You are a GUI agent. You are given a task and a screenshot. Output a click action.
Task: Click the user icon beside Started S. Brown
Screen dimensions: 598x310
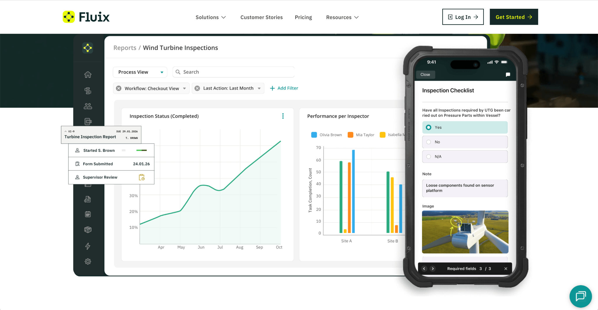[77, 150]
